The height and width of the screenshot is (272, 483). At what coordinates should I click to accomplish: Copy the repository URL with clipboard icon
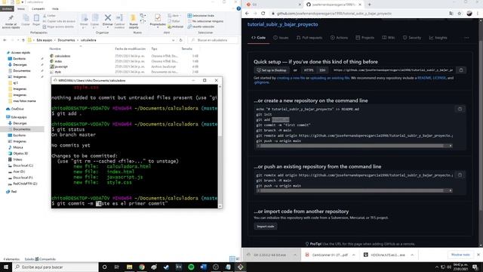461,70
